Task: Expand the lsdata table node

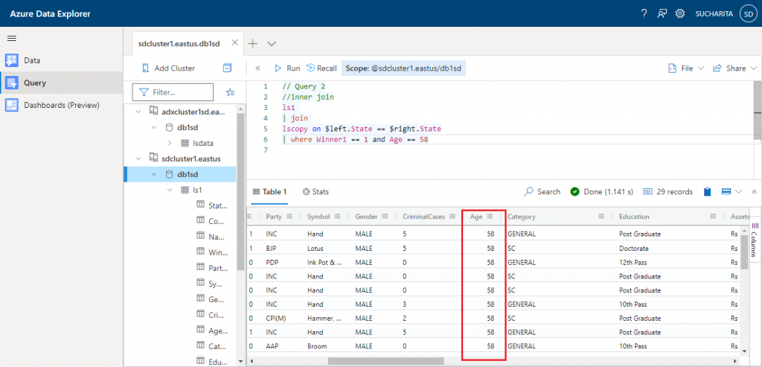Action: [170, 143]
